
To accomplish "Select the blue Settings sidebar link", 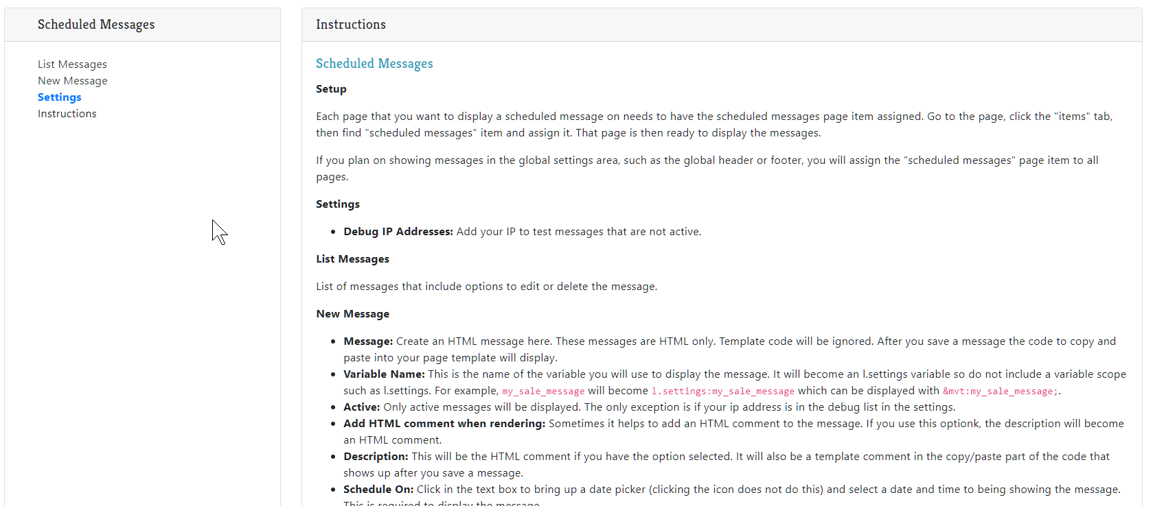I will 59,97.
